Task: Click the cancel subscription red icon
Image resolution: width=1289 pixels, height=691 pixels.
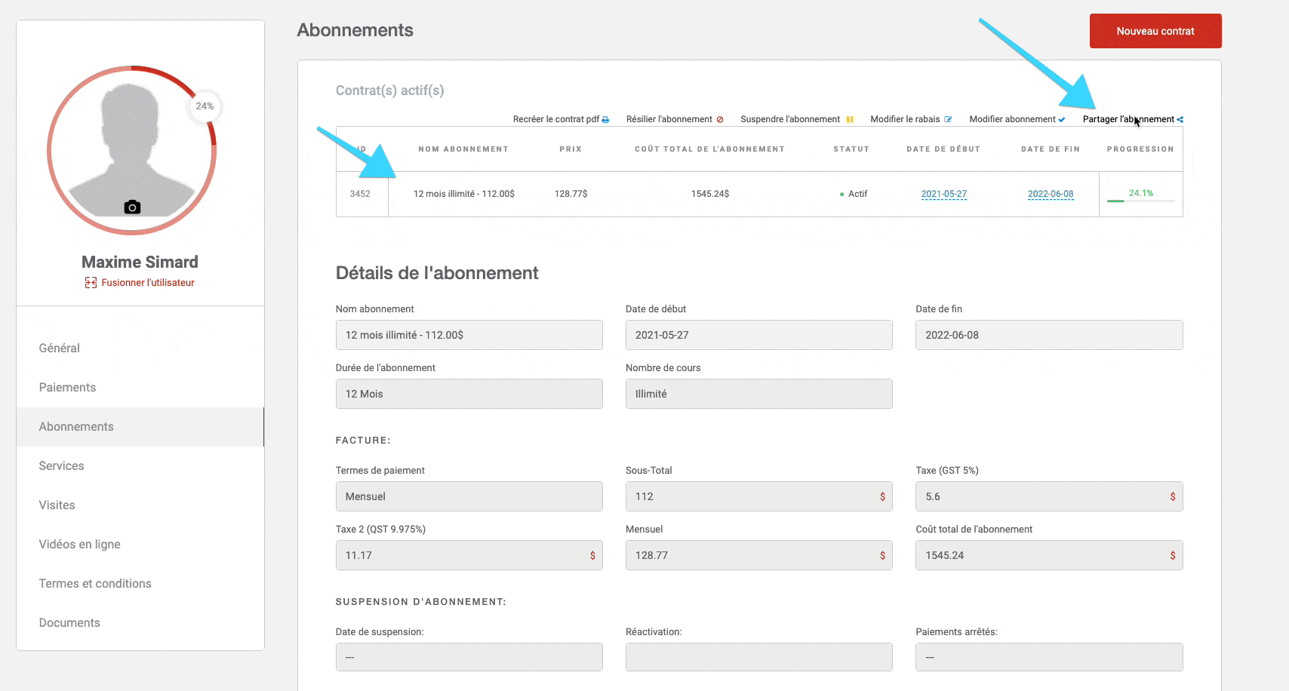Action: pos(720,120)
